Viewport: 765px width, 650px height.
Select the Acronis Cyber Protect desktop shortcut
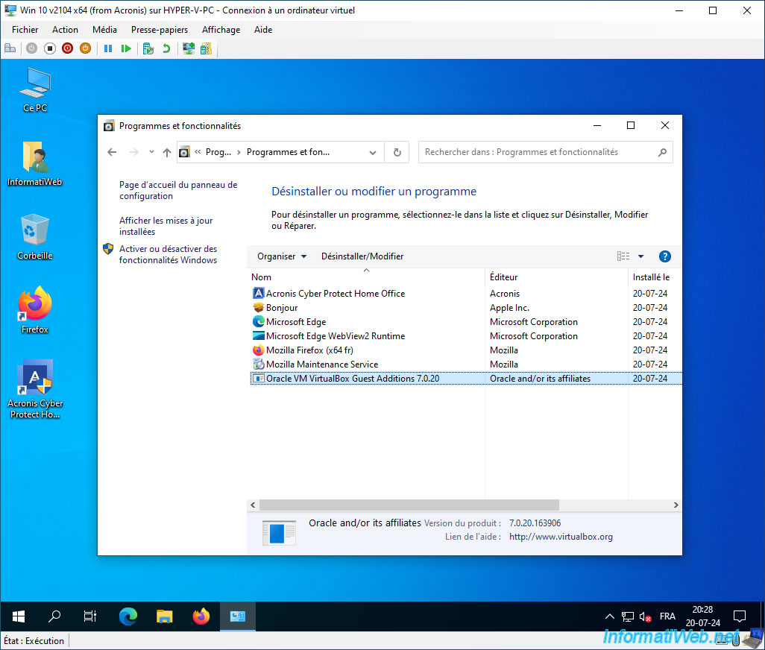(x=35, y=390)
